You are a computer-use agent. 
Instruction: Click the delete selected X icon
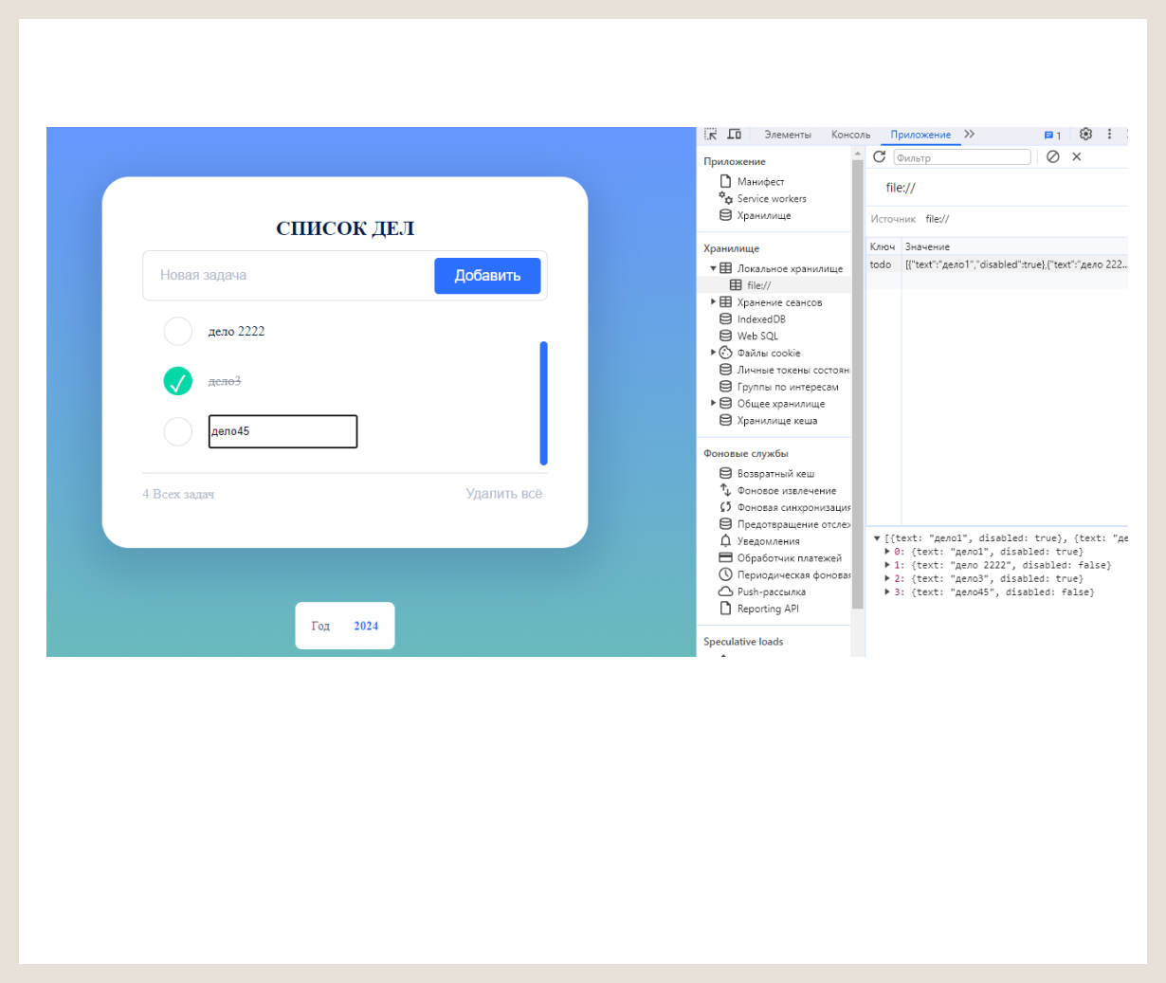click(x=1077, y=156)
